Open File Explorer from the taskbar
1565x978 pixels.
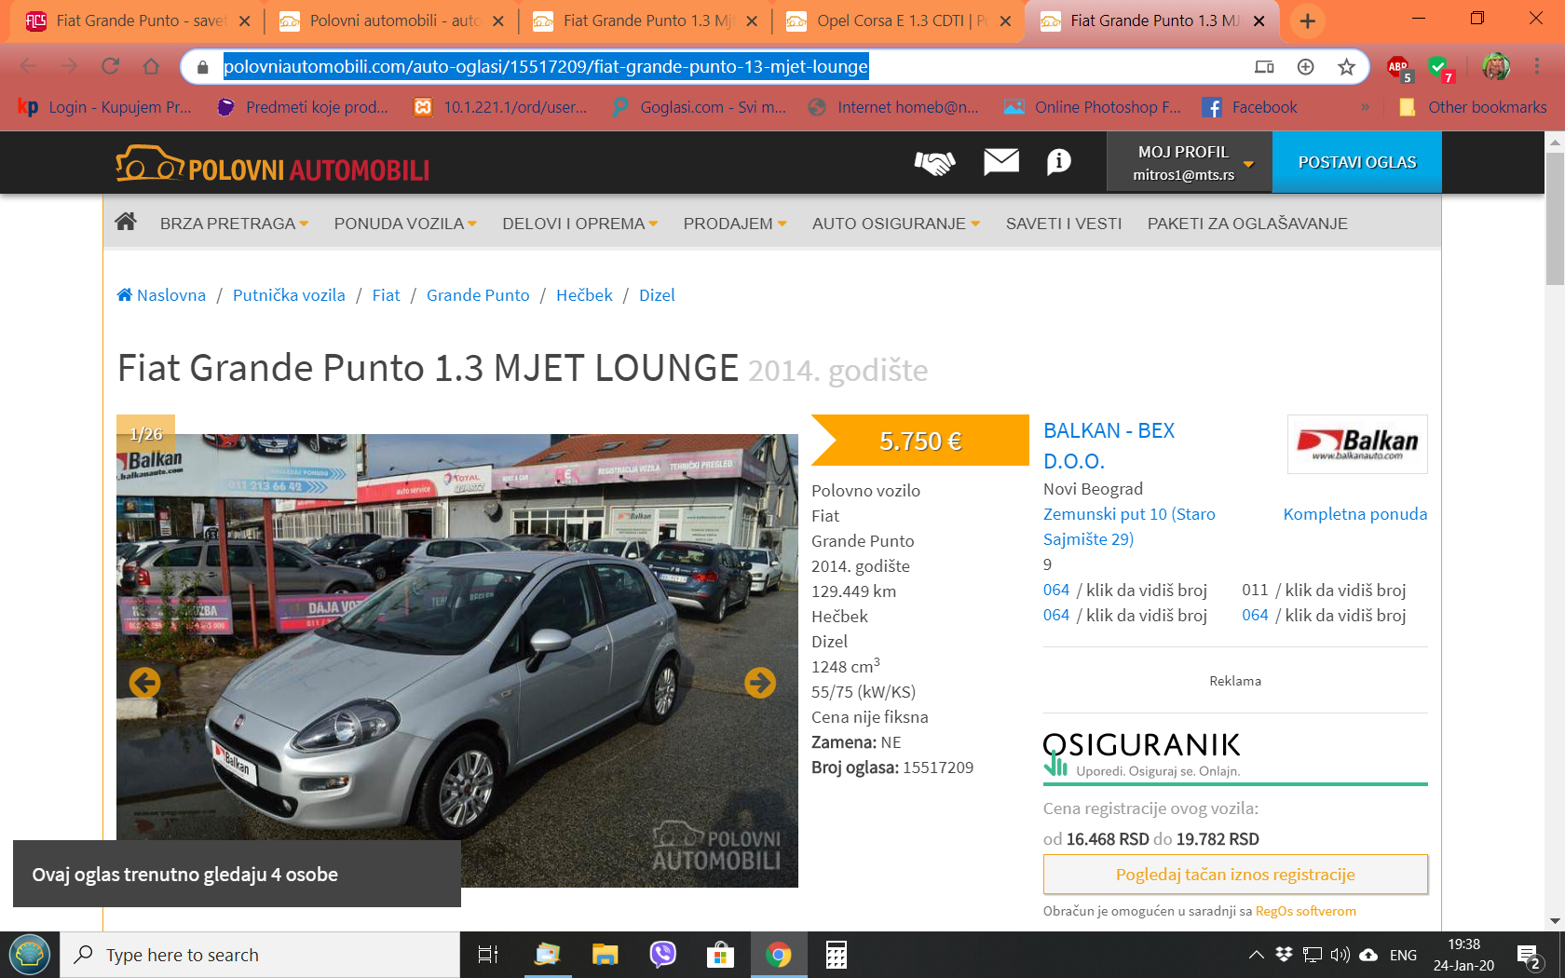(x=605, y=955)
